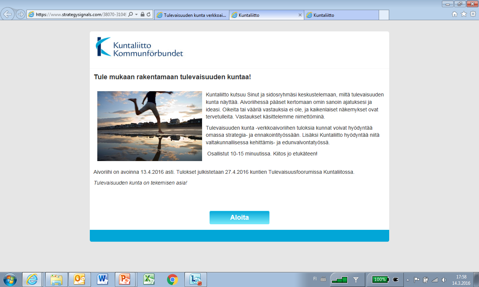Open Favorites with the star icon

tap(464, 14)
